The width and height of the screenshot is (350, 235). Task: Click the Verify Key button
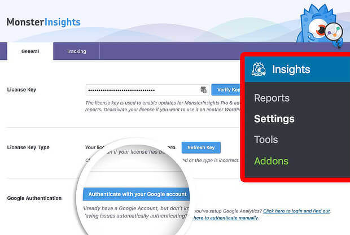[x=226, y=90]
